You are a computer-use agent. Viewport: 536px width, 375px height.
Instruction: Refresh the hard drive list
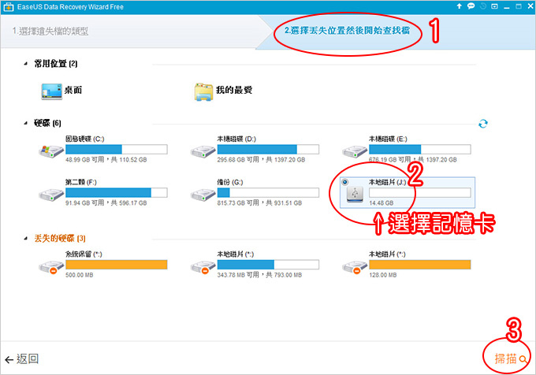(483, 123)
